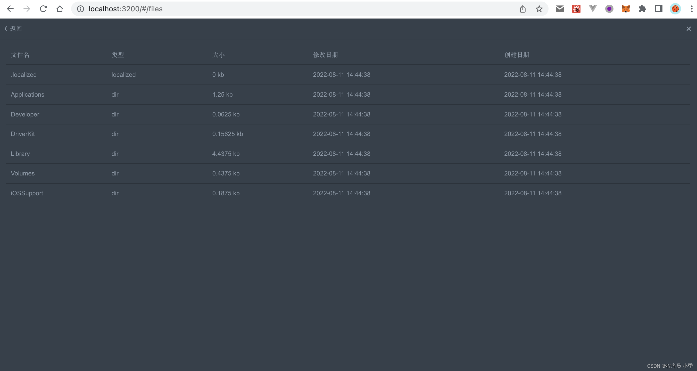Bookmark this page with the star

539,9
